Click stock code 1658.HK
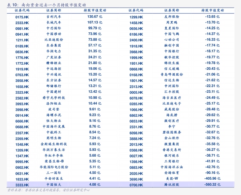The width and height of the screenshot is (241, 195). [x=22, y=86]
